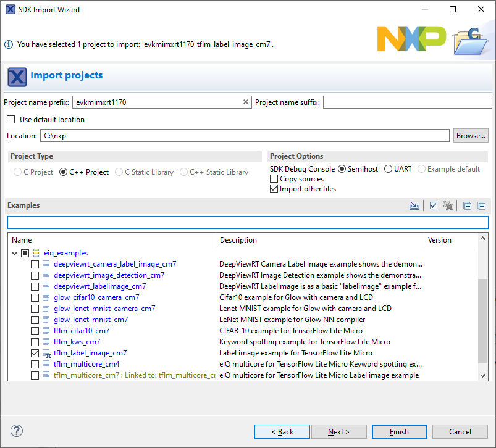The width and height of the screenshot is (496, 448).
Task: Click into the examples filter search field
Action: [x=247, y=222]
